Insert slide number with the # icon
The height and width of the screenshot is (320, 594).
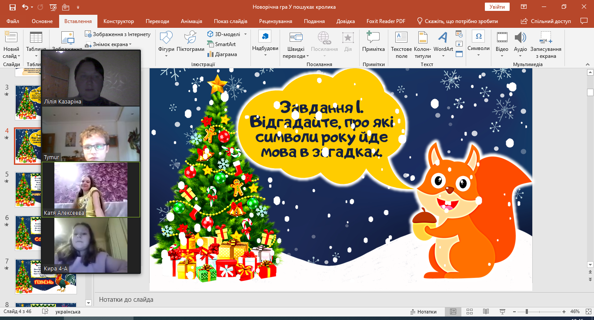click(459, 44)
